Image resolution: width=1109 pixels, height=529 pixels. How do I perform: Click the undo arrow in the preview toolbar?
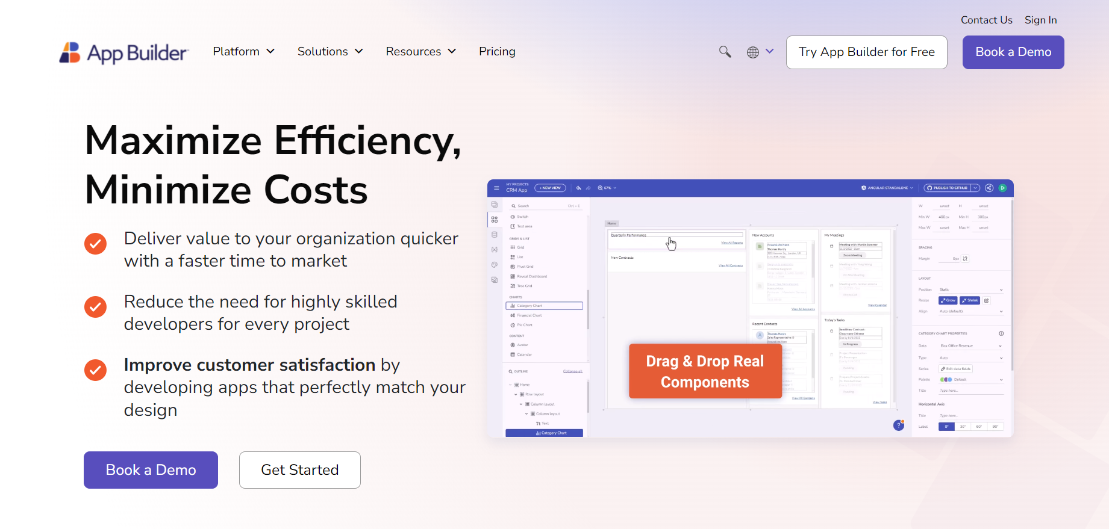[x=579, y=188]
